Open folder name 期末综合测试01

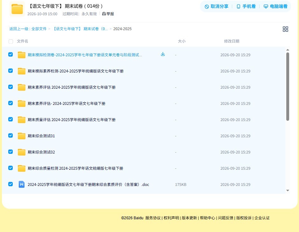point(41,136)
